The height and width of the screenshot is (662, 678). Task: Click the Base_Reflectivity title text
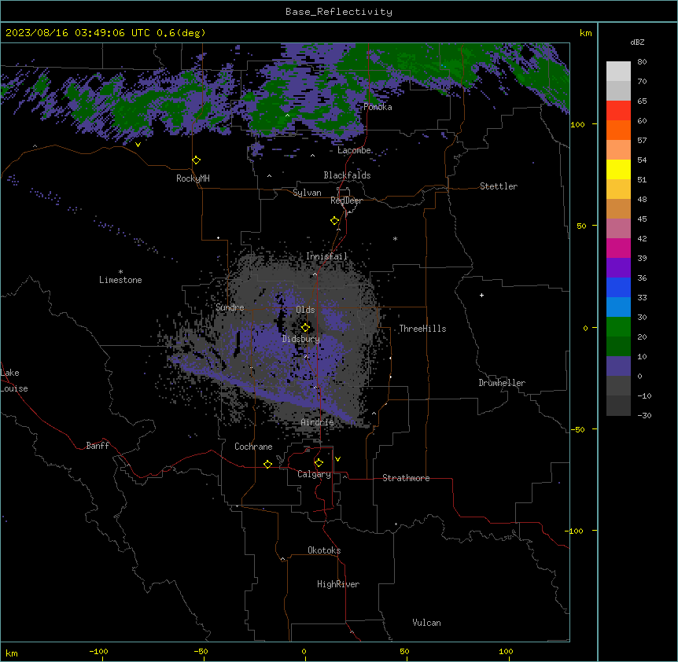tap(339, 12)
